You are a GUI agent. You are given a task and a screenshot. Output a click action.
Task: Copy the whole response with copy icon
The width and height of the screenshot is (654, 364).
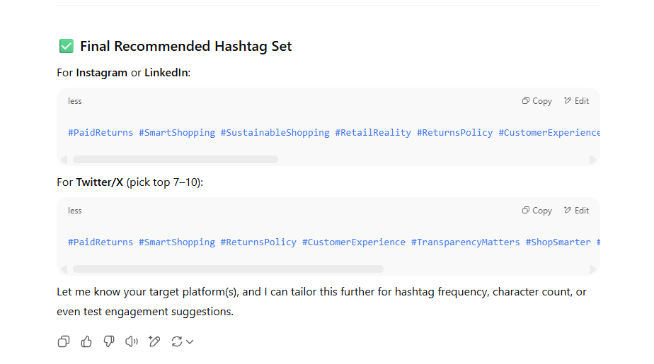pos(64,341)
